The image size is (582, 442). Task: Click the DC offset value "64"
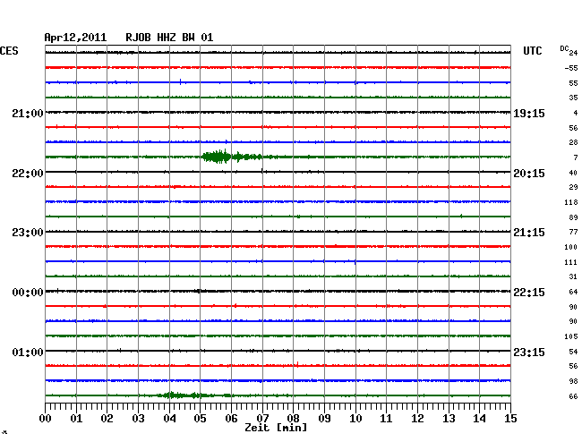point(573,292)
